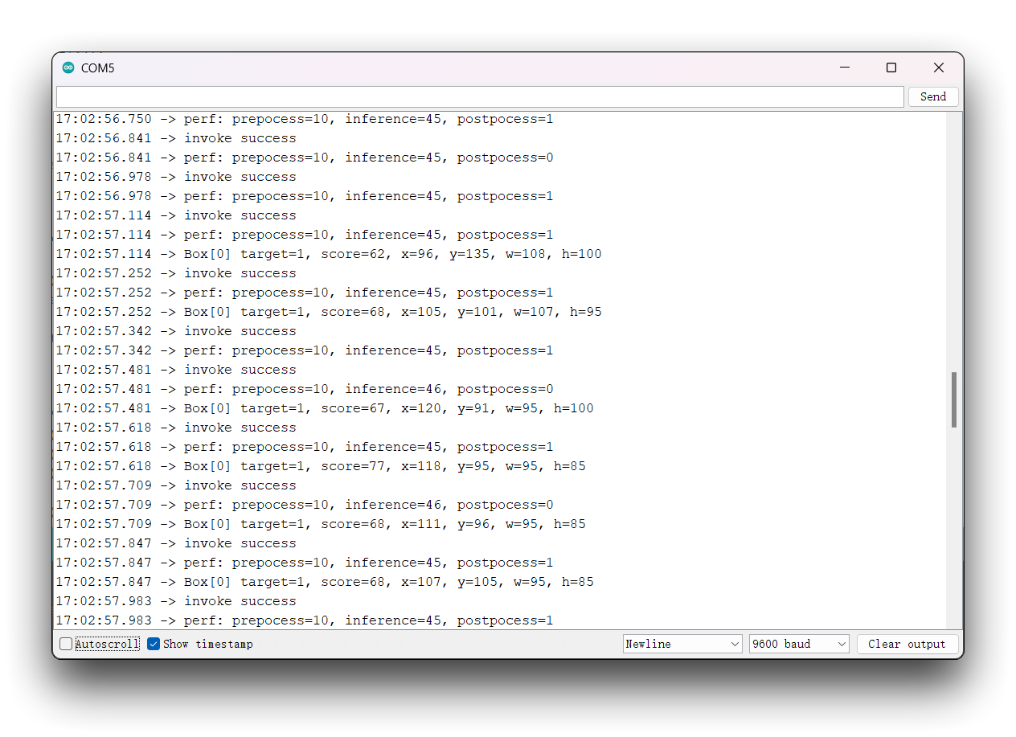The height and width of the screenshot is (737, 1016).
Task: Uncheck the Show timestamp checkbox
Action: click(154, 644)
